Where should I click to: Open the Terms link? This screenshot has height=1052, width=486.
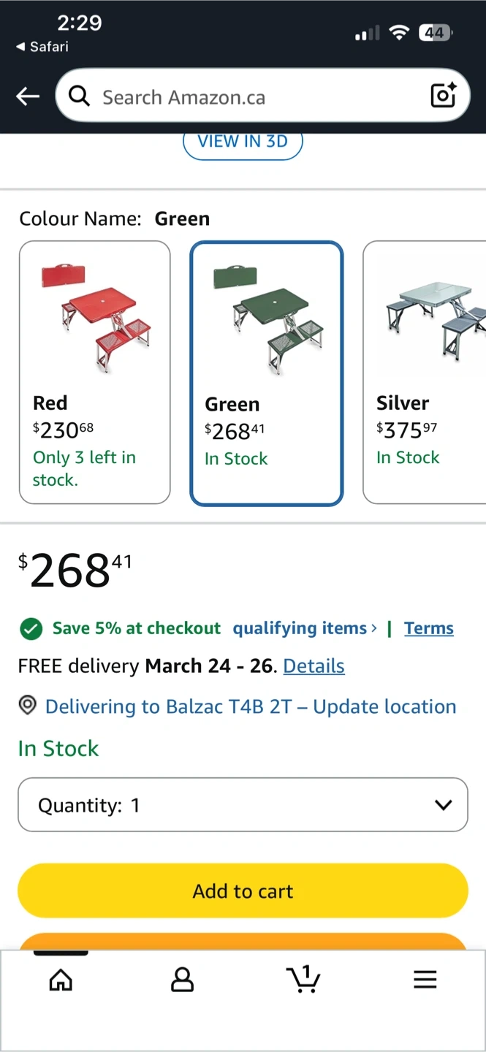pyautogui.click(x=429, y=628)
